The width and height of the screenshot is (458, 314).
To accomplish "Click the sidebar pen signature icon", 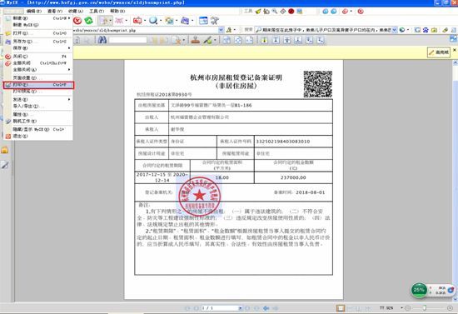I will click(5, 165).
